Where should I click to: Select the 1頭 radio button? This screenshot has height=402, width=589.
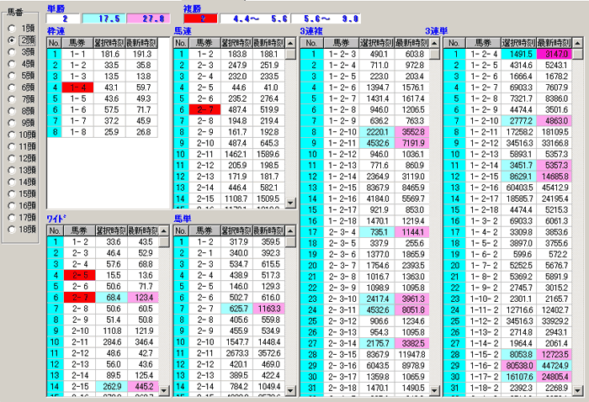pos(12,28)
